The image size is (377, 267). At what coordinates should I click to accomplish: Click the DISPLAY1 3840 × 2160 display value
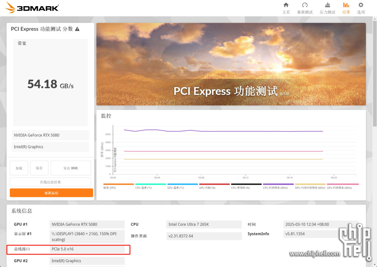coord(87,237)
